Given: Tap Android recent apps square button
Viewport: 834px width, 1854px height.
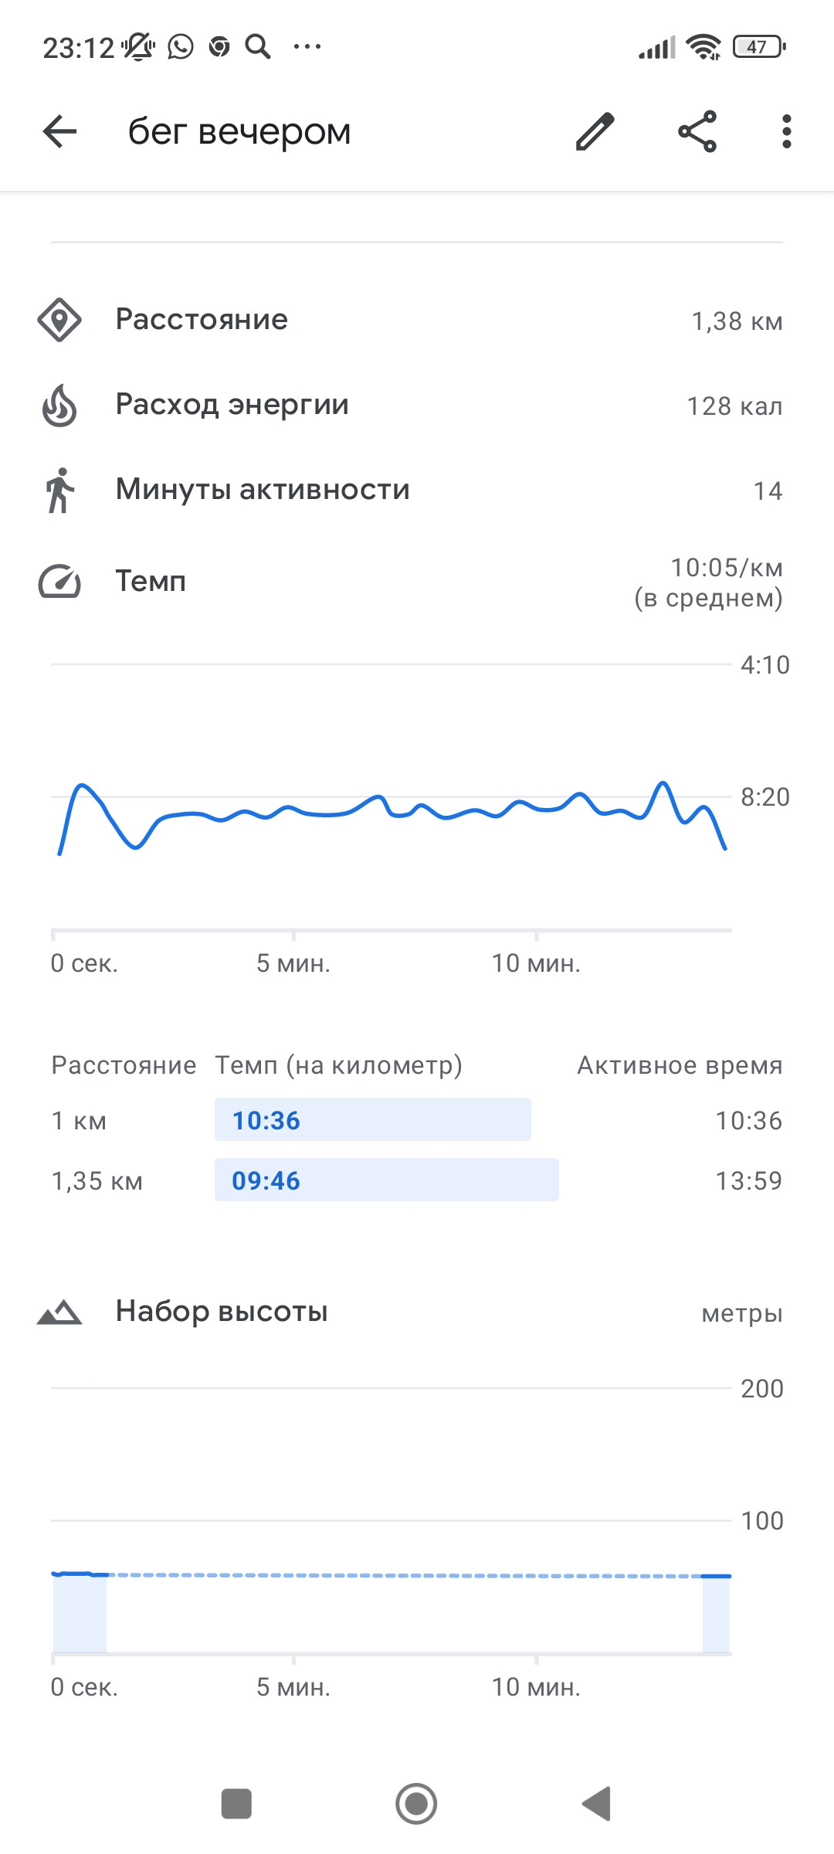Looking at the screenshot, I should coord(236,1804).
